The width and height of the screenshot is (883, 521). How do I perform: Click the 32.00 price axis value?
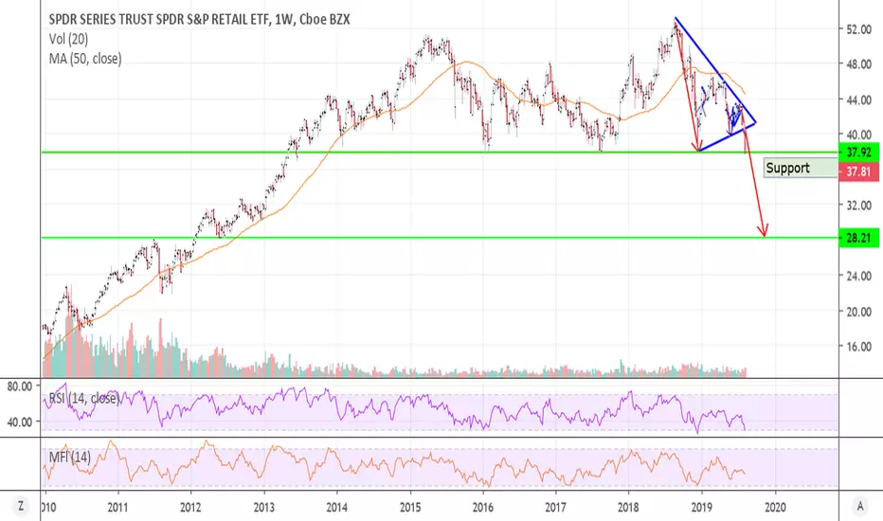[x=858, y=205]
